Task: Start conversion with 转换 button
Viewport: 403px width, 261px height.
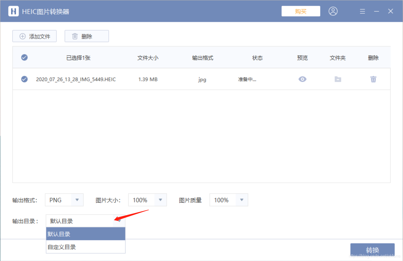Action: (372, 250)
